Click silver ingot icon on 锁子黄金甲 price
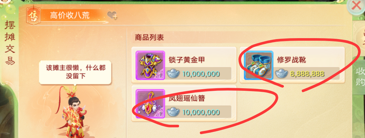Viewport: 365px width, 138px height. click(x=173, y=73)
